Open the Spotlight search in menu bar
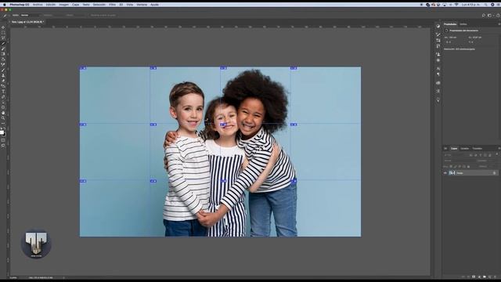The image size is (501, 282). click(x=485, y=5)
